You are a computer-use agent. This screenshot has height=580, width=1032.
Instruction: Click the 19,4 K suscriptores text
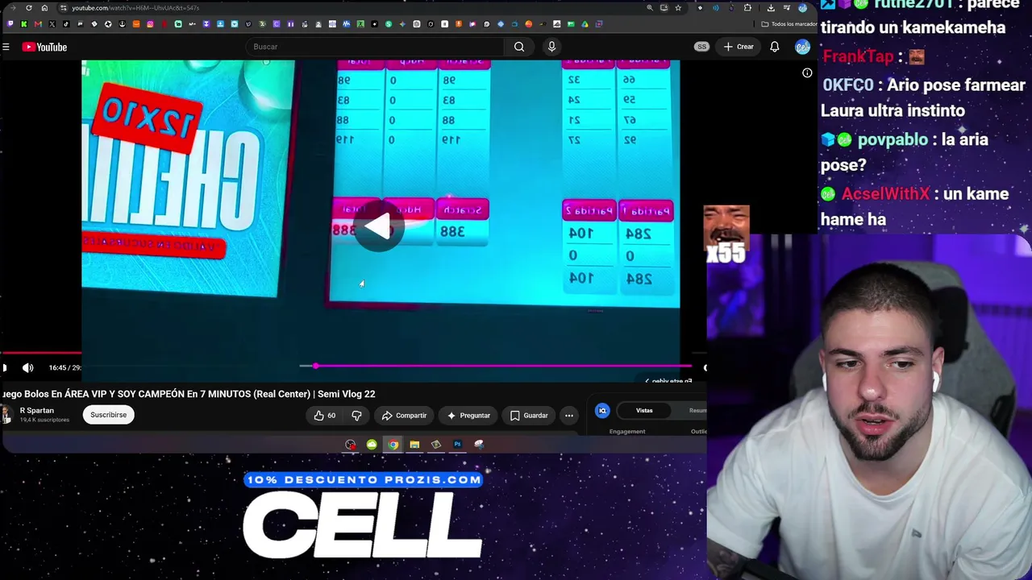(x=44, y=420)
